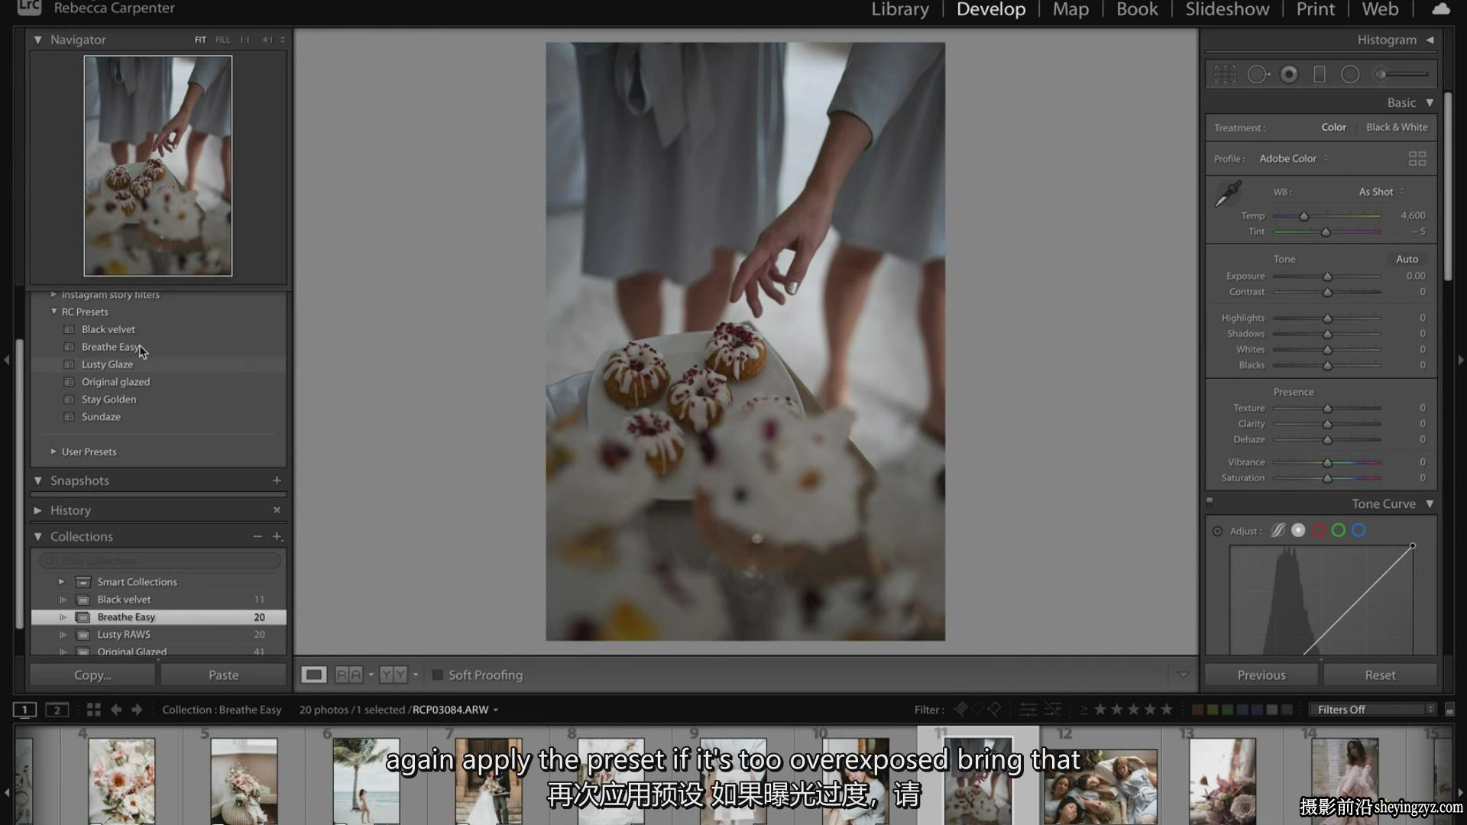Filter by flagged status icon
Image resolution: width=1467 pixels, height=825 pixels.
pos(961,710)
